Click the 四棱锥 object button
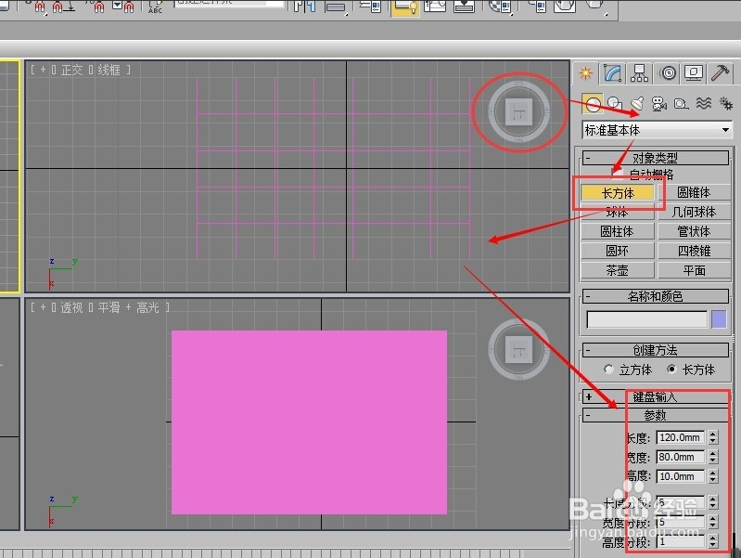This screenshot has width=741, height=558. [x=694, y=251]
